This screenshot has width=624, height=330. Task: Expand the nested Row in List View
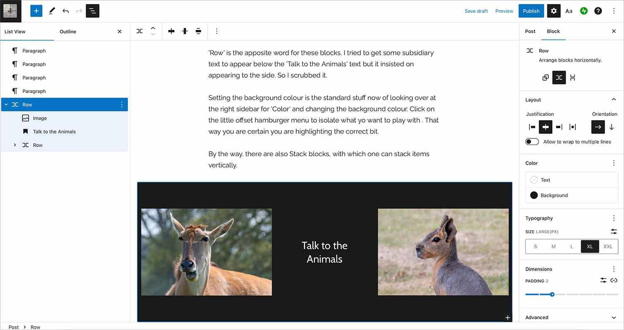(15, 145)
